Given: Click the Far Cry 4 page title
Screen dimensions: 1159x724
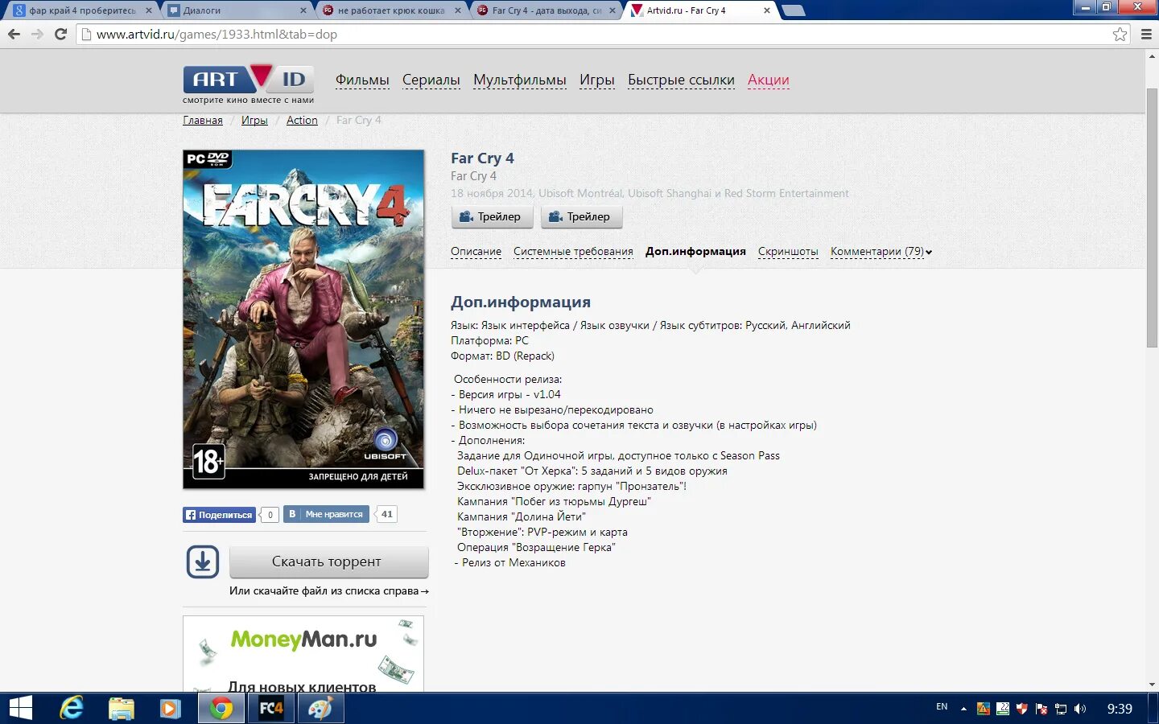Looking at the screenshot, I should click(x=482, y=158).
